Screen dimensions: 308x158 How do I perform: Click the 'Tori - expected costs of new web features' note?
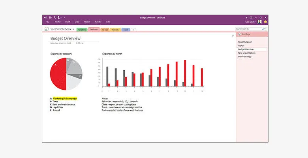tap(122, 111)
